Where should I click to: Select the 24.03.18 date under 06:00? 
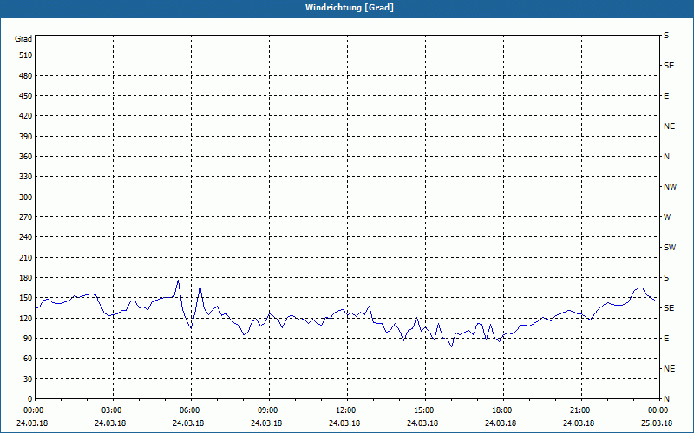(188, 423)
